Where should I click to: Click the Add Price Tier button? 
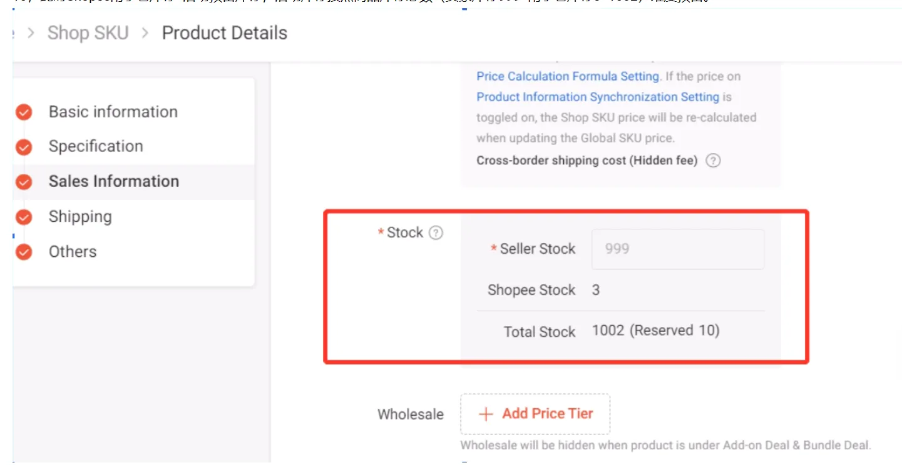[x=535, y=414]
